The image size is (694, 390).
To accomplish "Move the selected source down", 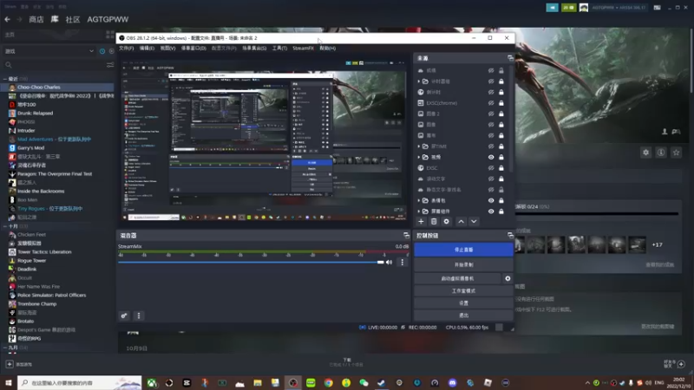I will pos(474,222).
